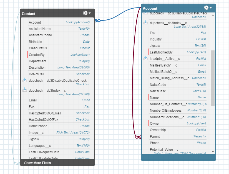Click the package icon beside Contact dupcheck__dc3DisableDuplicateCheck
The image size is (229, 174).
(25, 80)
